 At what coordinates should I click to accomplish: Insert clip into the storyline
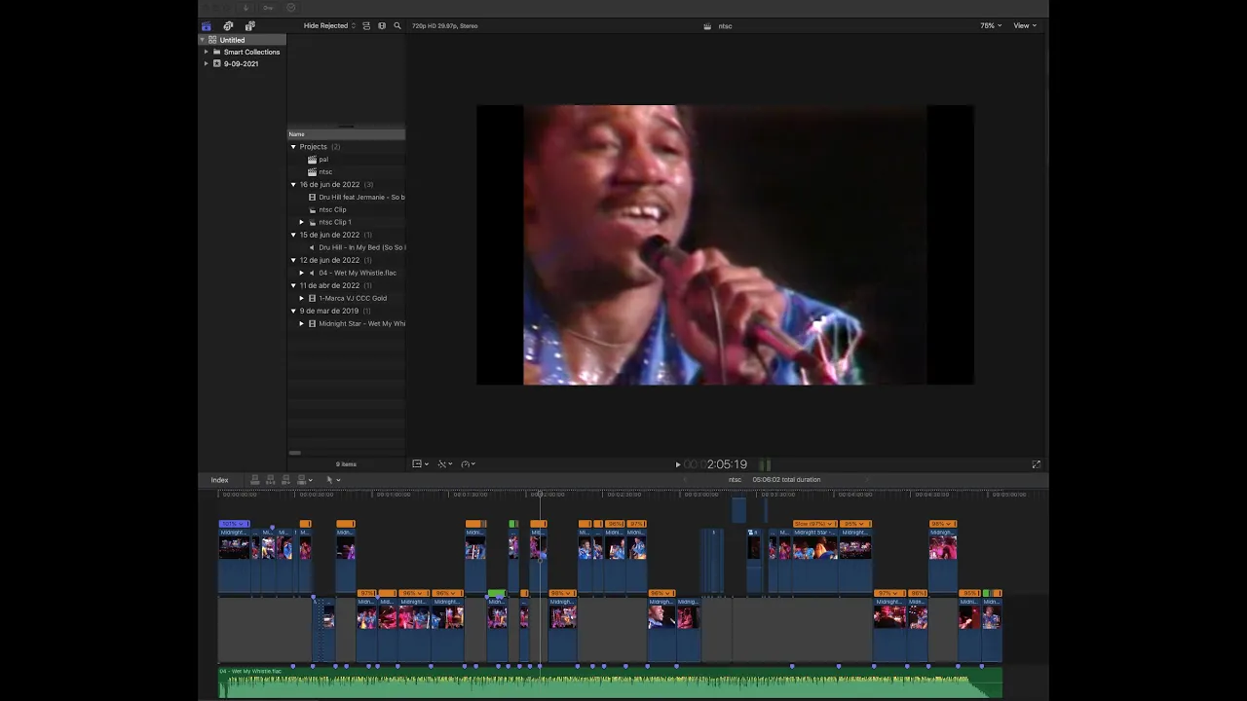tap(271, 480)
